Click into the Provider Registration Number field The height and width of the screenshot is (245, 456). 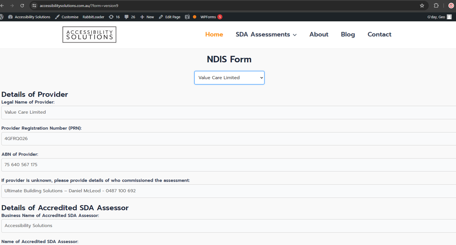click(228, 139)
